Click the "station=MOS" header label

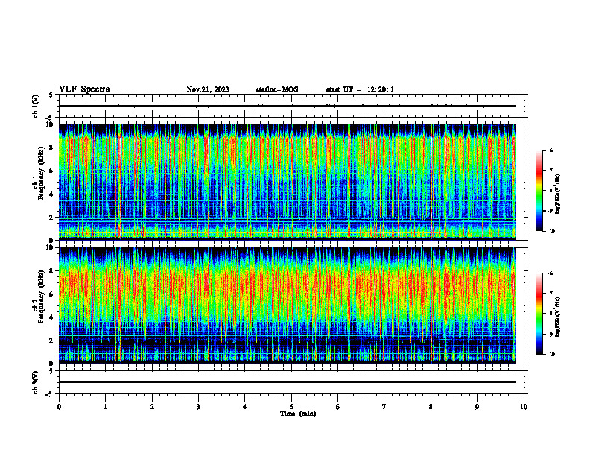[x=277, y=89]
